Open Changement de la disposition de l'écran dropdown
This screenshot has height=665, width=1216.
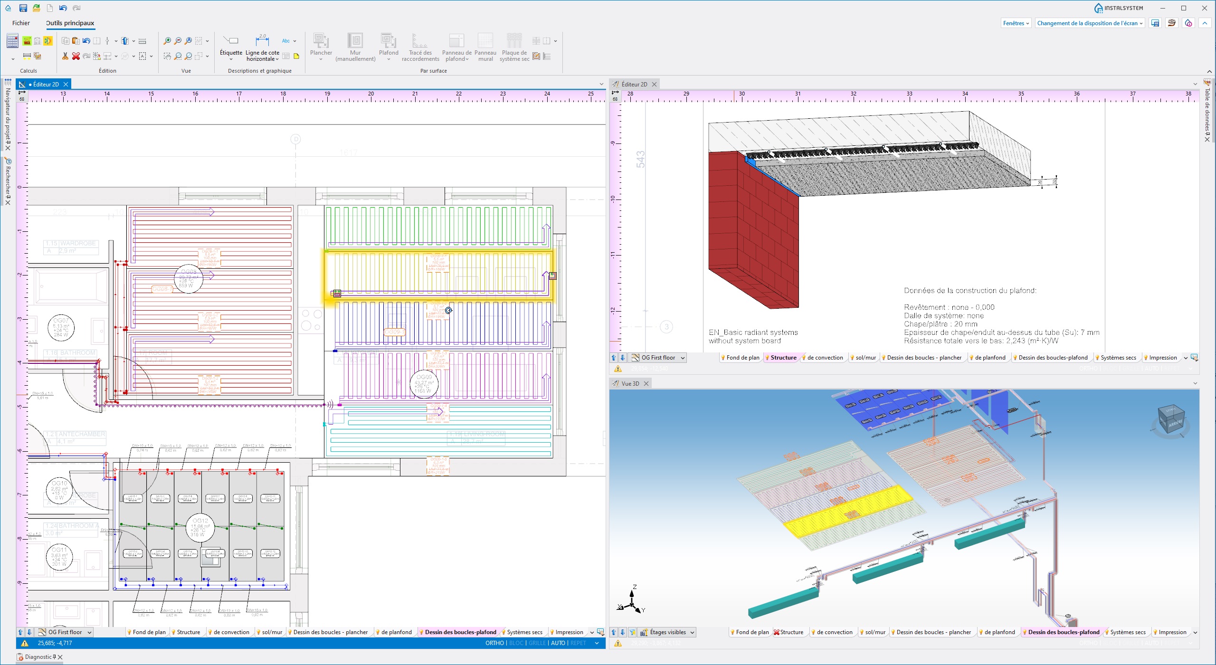pos(1090,23)
